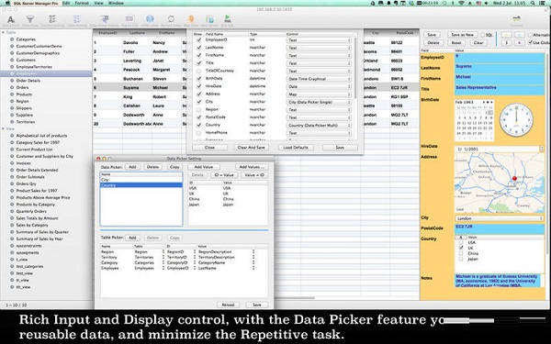Click the icon beside Categories table

12,39
